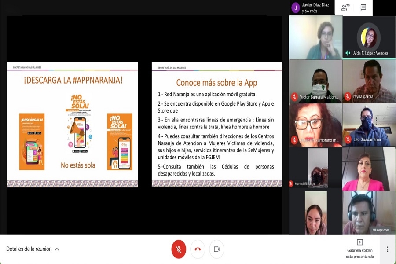
Task: Click muted mic icon on Victor Barrera tile
Action: click(x=294, y=97)
